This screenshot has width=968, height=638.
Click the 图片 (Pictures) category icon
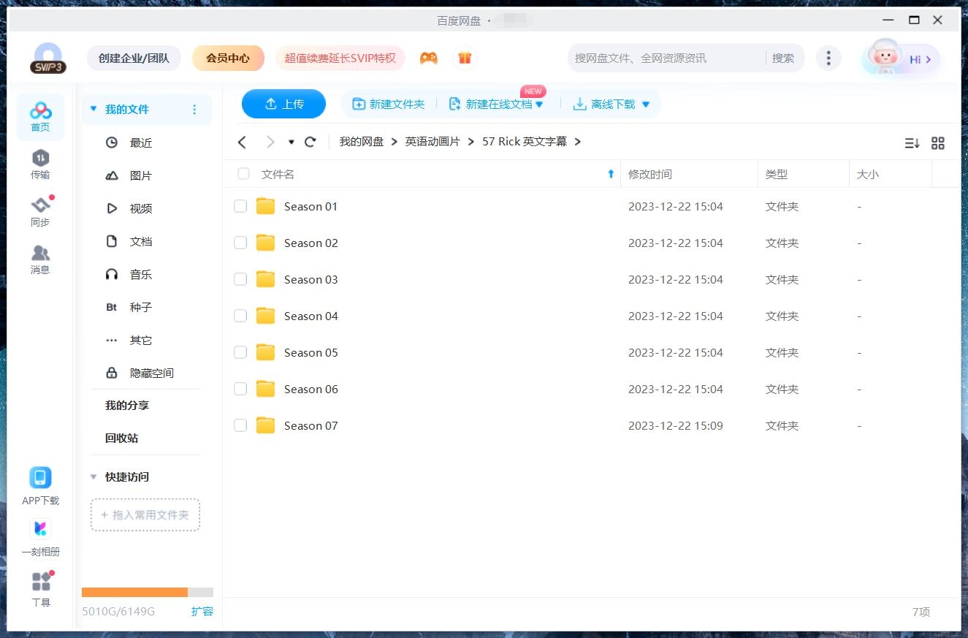pyautogui.click(x=112, y=175)
